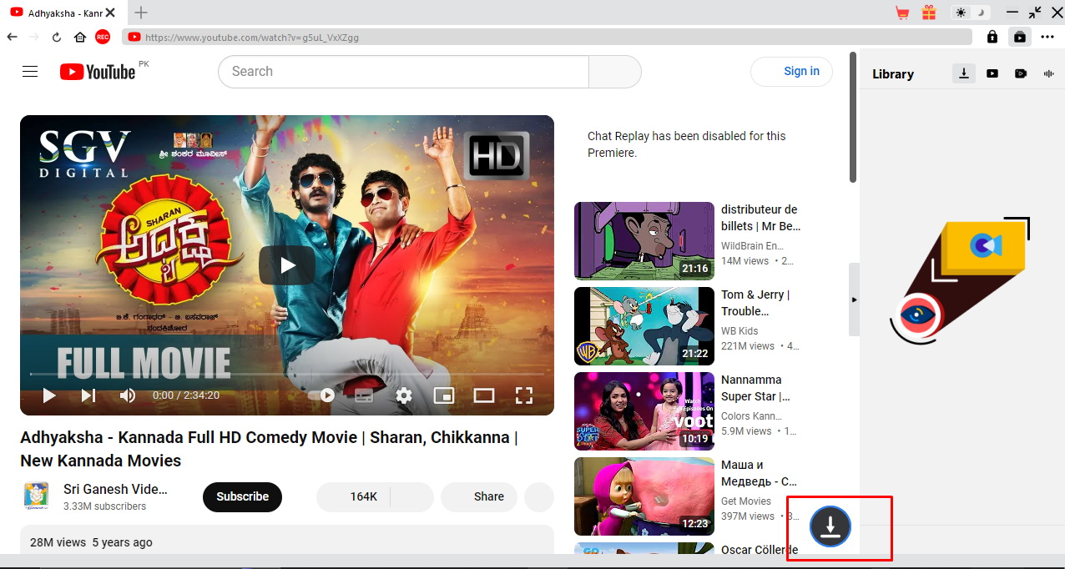Toggle subtitles/closed captions
This screenshot has height=569, width=1065.
point(364,395)
